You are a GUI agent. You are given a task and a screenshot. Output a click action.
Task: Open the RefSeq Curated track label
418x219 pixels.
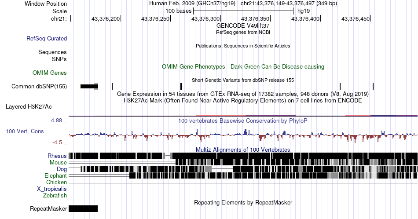pos(47,38)
